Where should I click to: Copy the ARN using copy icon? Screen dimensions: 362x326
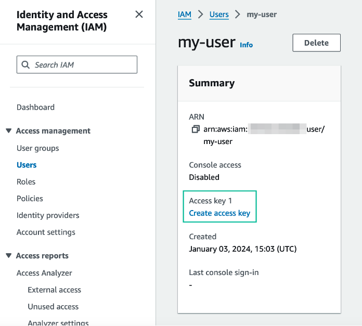pyautogui.click(x=196, y=129)
